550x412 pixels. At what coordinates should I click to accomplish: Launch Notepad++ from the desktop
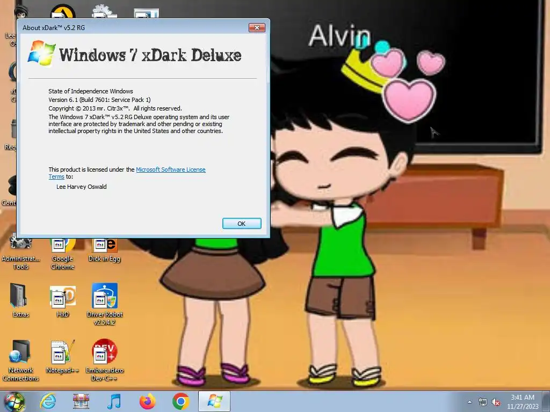pyautogui.click(x=62, y=356)
